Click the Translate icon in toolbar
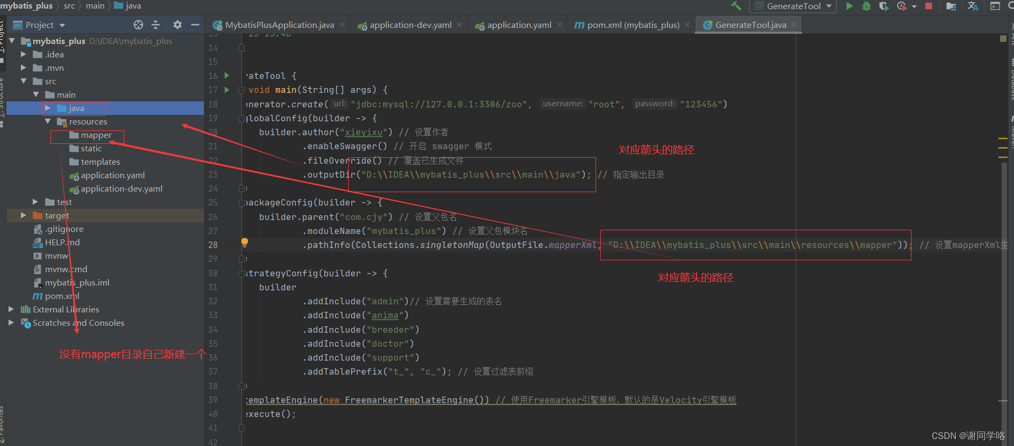Viewport: 1014px width, 446px height. (973, 6)
